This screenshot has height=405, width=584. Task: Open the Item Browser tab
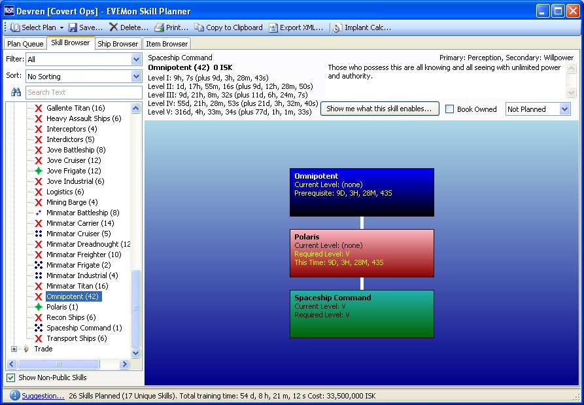[167, 44]
